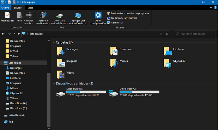
Task: Select the Objetos 3D folder icon
Action: (x=167, y=63)
